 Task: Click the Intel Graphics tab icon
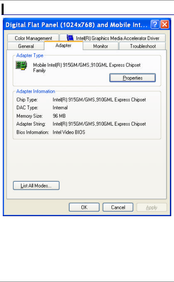pyautogui.click(x=70, y=38)
